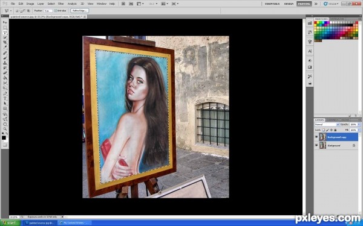Click painted source.jpg taskbar button

[x=40, y=223]
